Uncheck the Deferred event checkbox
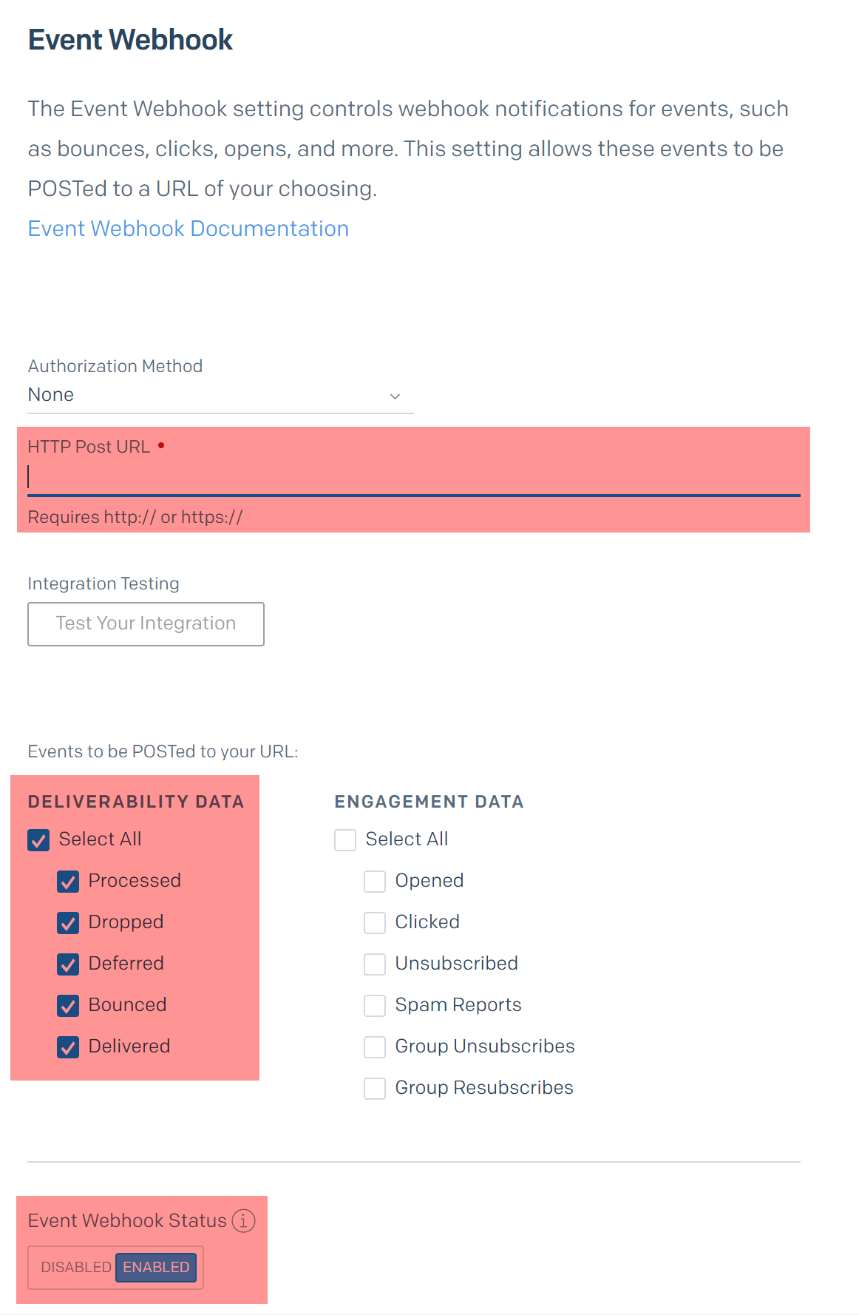859x1315 pixels. pyautogui.click(x=68, y=964)
